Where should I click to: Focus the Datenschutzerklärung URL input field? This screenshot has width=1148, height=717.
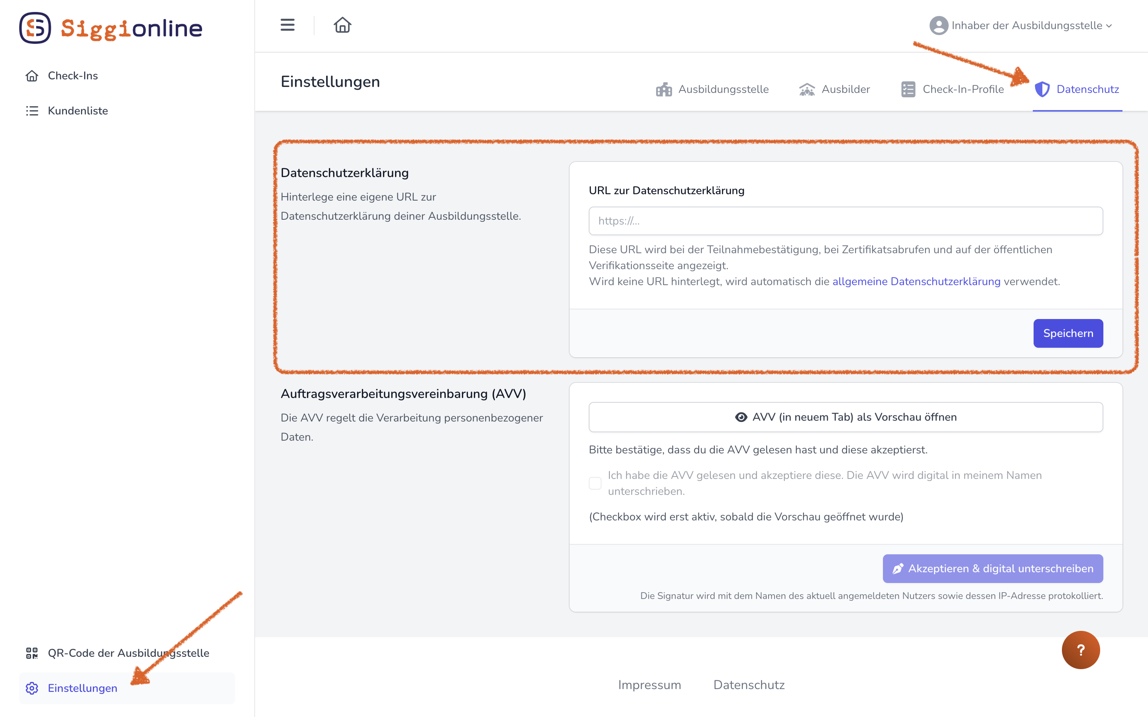click(845, 221)
